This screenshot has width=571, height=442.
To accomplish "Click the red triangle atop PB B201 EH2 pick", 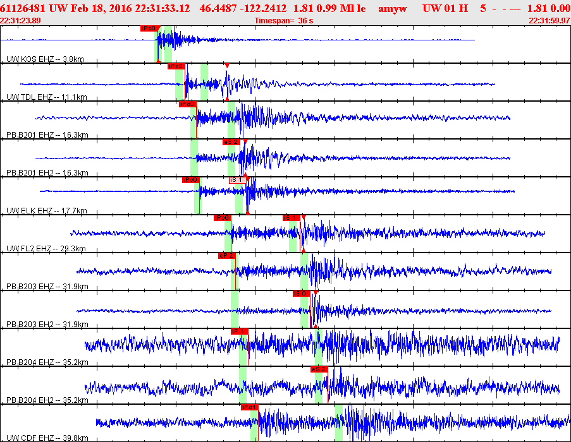I will [x=245, y=141].
